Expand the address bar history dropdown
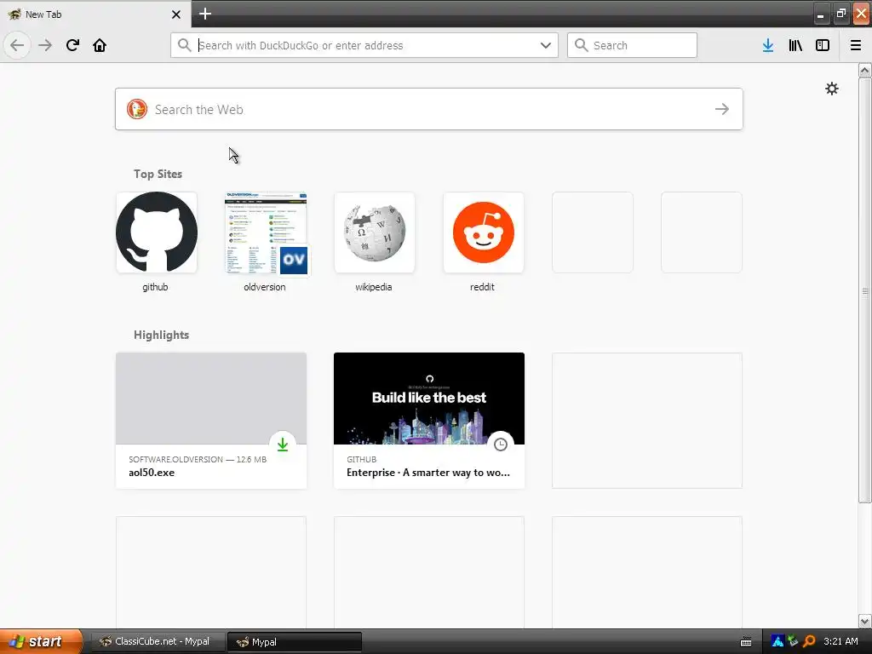The height and width of the screenshot is (654, 872). pyautogui.click(x=546, y=45)
